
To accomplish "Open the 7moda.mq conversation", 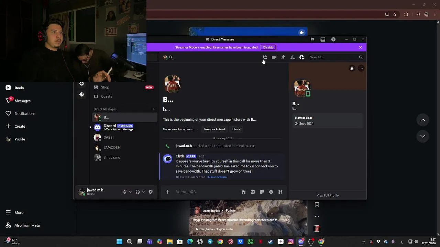I will tap(124, 157).
